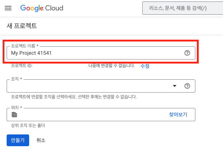Click the Google Cloud logo
Viewport: 223px width, 155px height.
(42, 8)
